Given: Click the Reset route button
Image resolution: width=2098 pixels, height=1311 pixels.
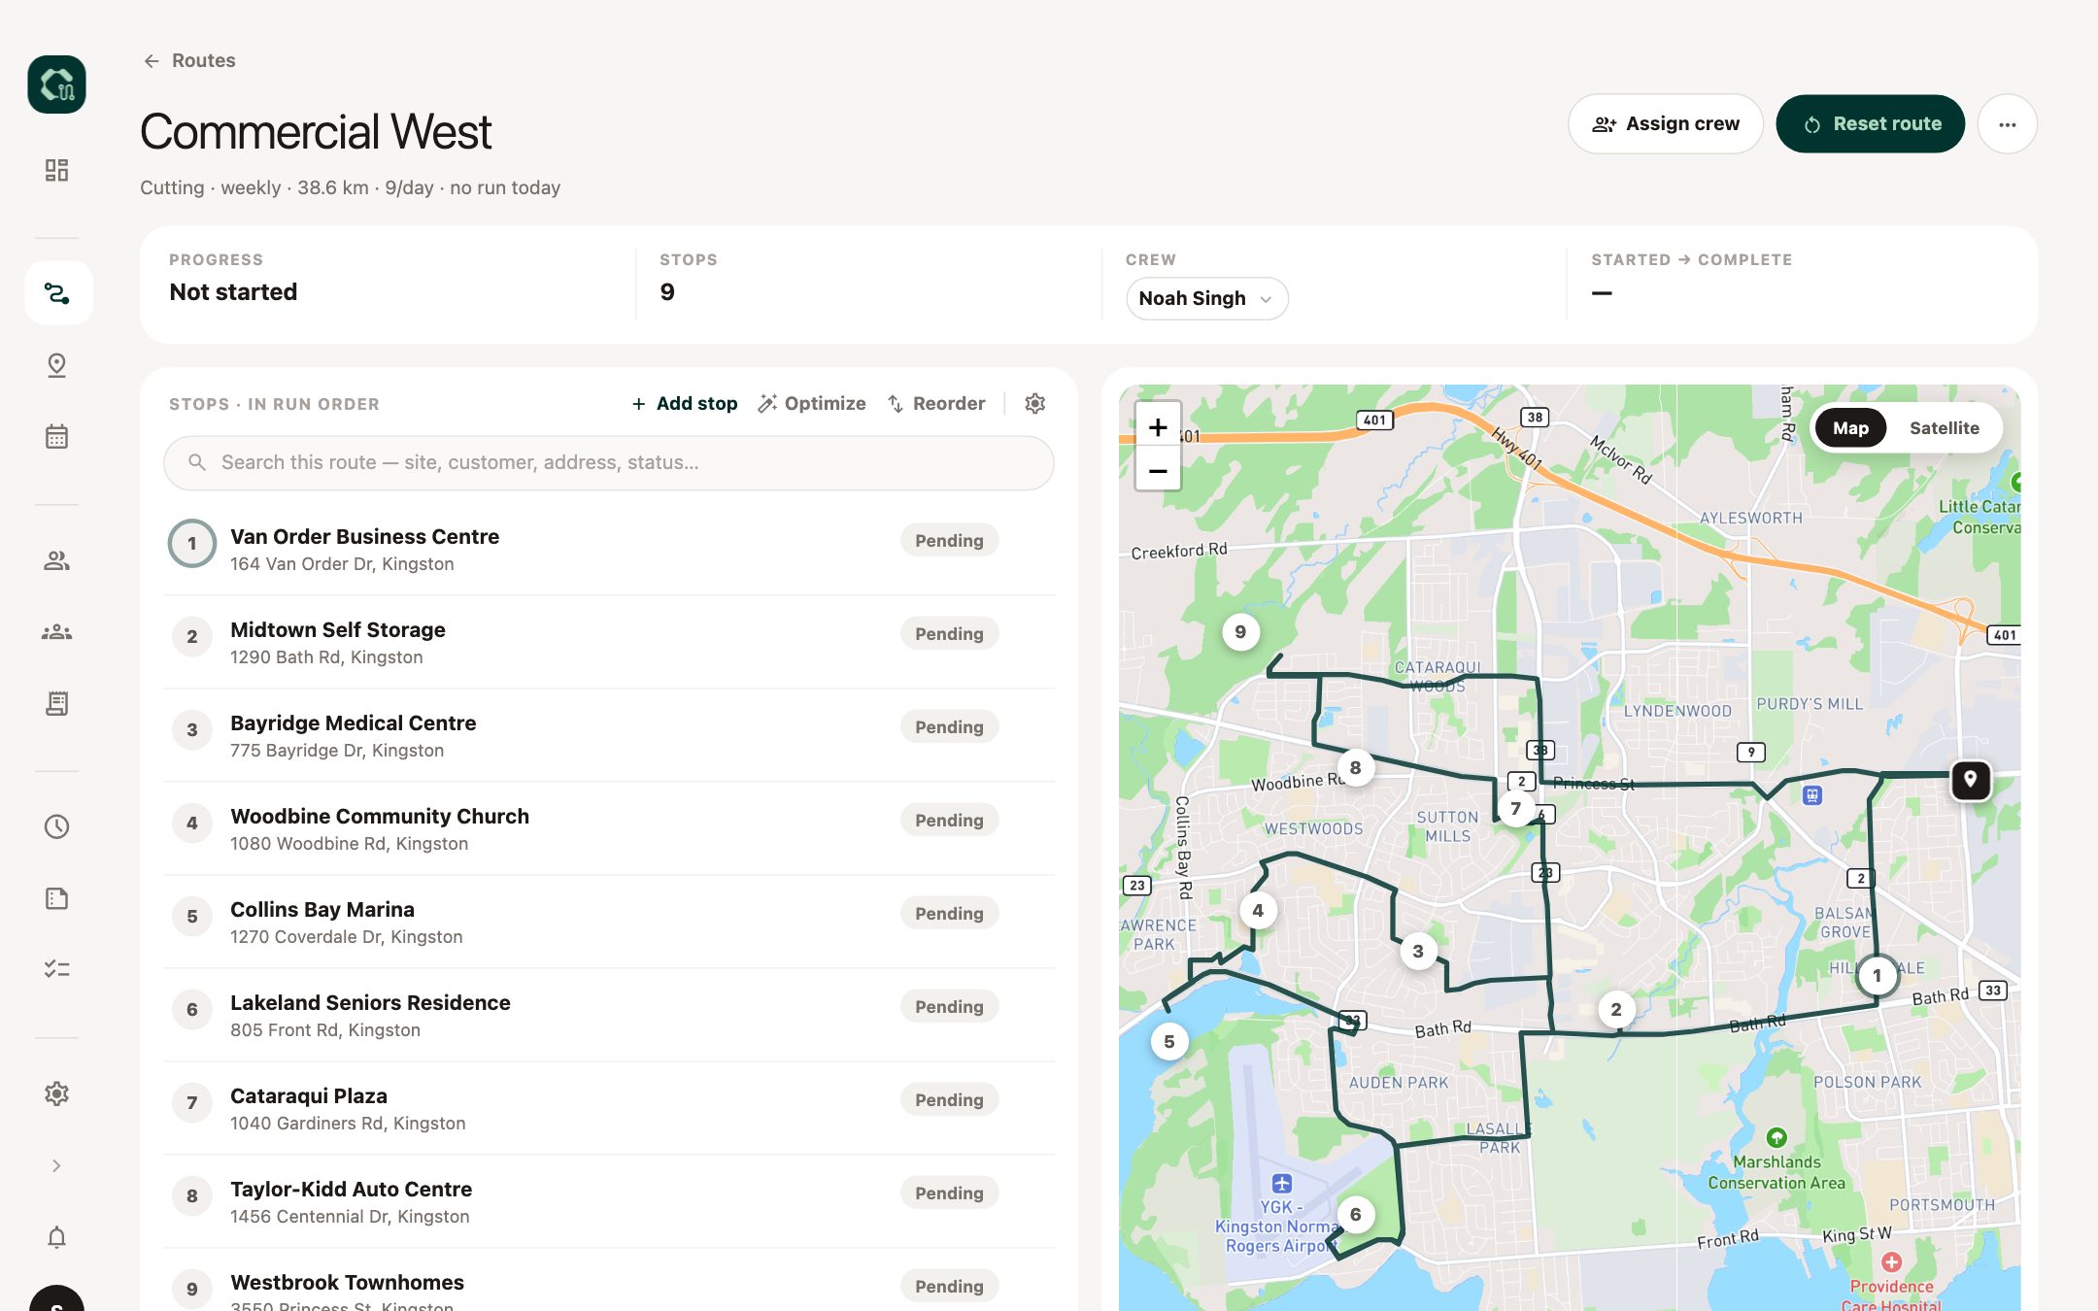Looking at the screenshot, I should tap(1870, 124).
